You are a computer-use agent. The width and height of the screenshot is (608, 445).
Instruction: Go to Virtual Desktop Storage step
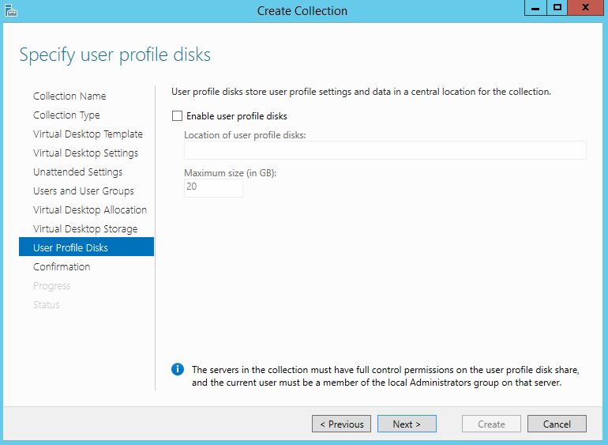click(x=85, y=228)
